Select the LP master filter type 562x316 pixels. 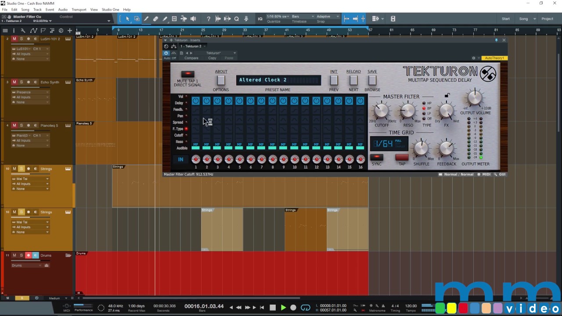coord(424,114)
